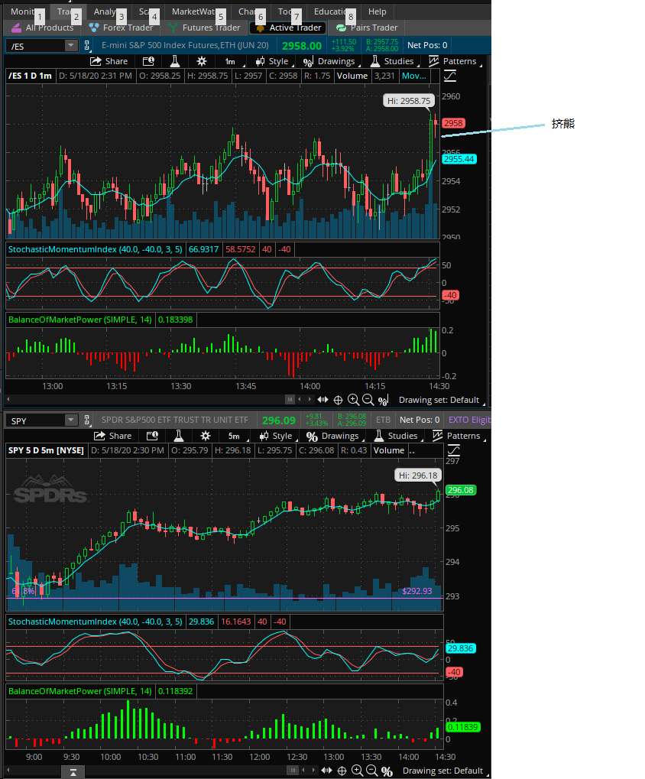Open chart settings gear in /ES chart

(201, 61)
